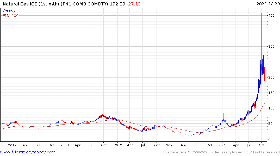Click the 2018 x-axis label
The image size is (280, 156).
64,145
